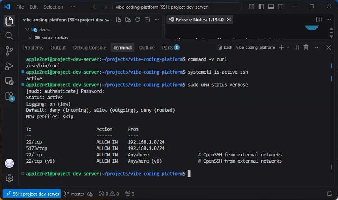Toggle the primary side bar visibility
338x200 pixels.
coord(261,7)
